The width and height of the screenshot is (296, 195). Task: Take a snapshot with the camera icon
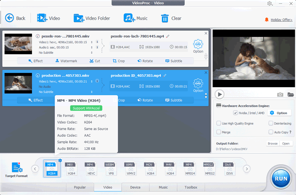pyautogui.click(x=280, y=95)
